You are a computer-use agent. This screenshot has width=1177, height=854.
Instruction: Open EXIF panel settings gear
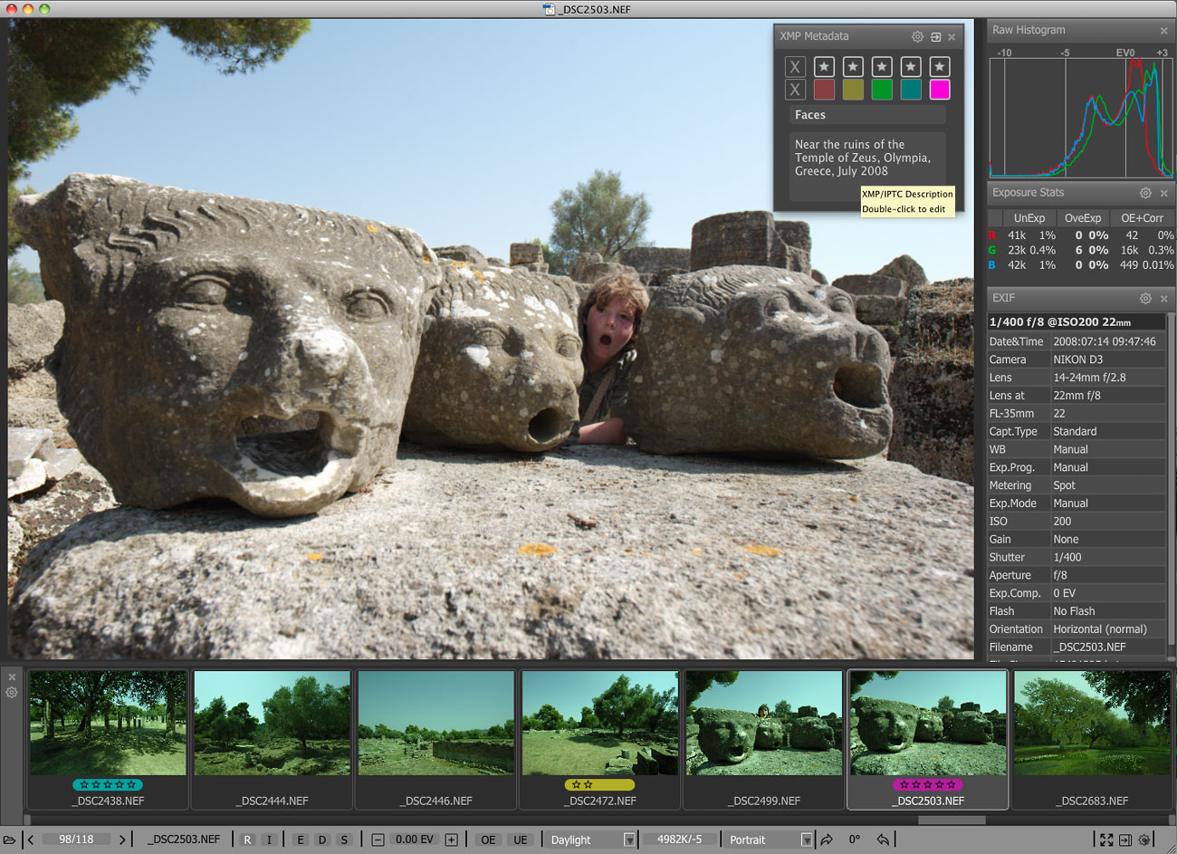pyautogui.click(x=1145, y=298)
